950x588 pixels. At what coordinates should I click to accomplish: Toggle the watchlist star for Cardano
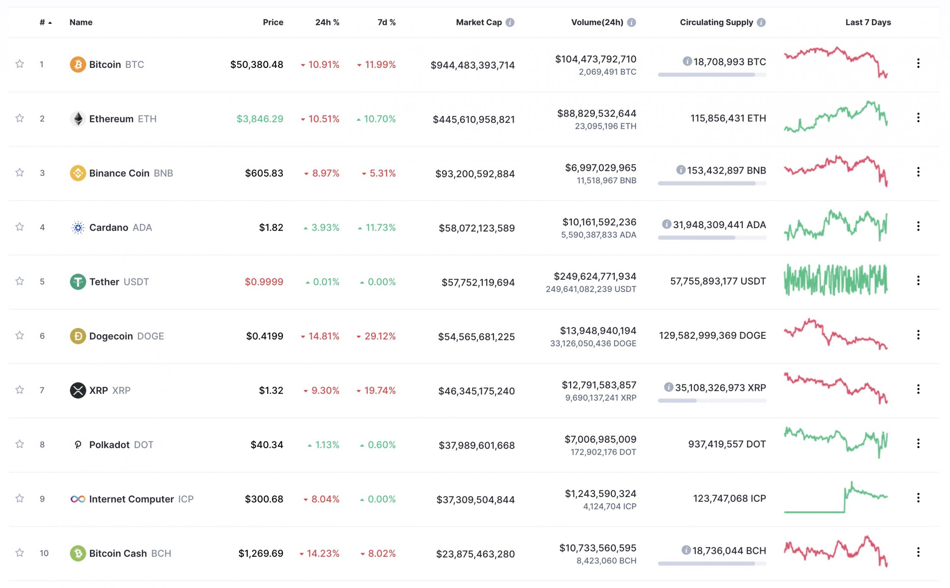tap(19, 227)
